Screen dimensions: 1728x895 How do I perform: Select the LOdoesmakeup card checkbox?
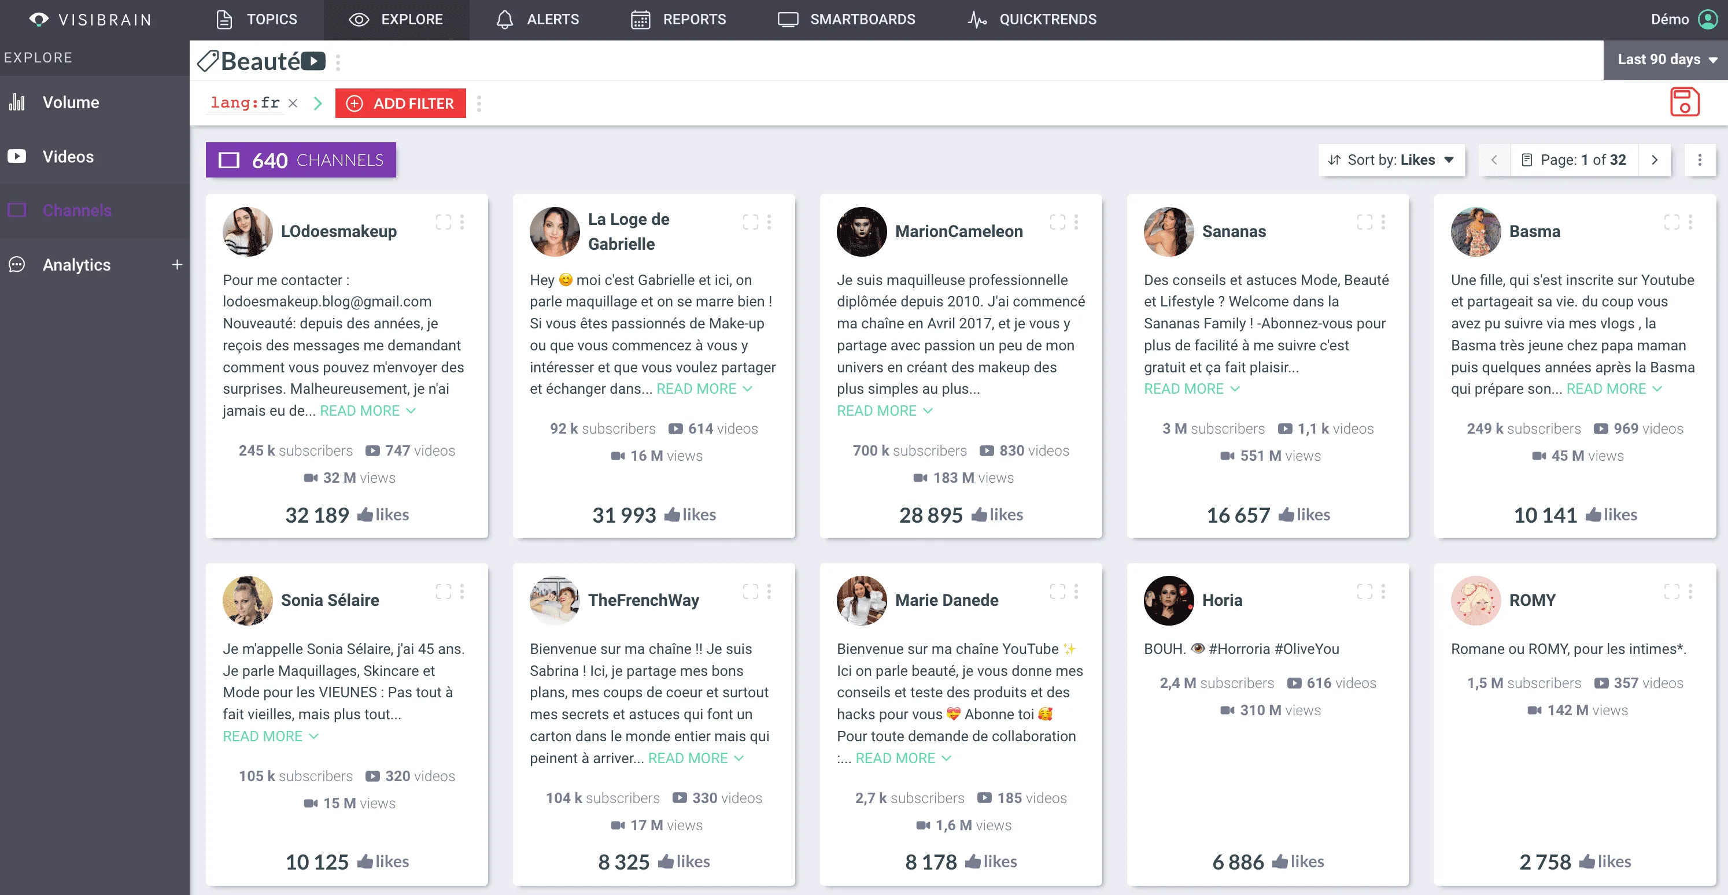[x=444, y=222]
